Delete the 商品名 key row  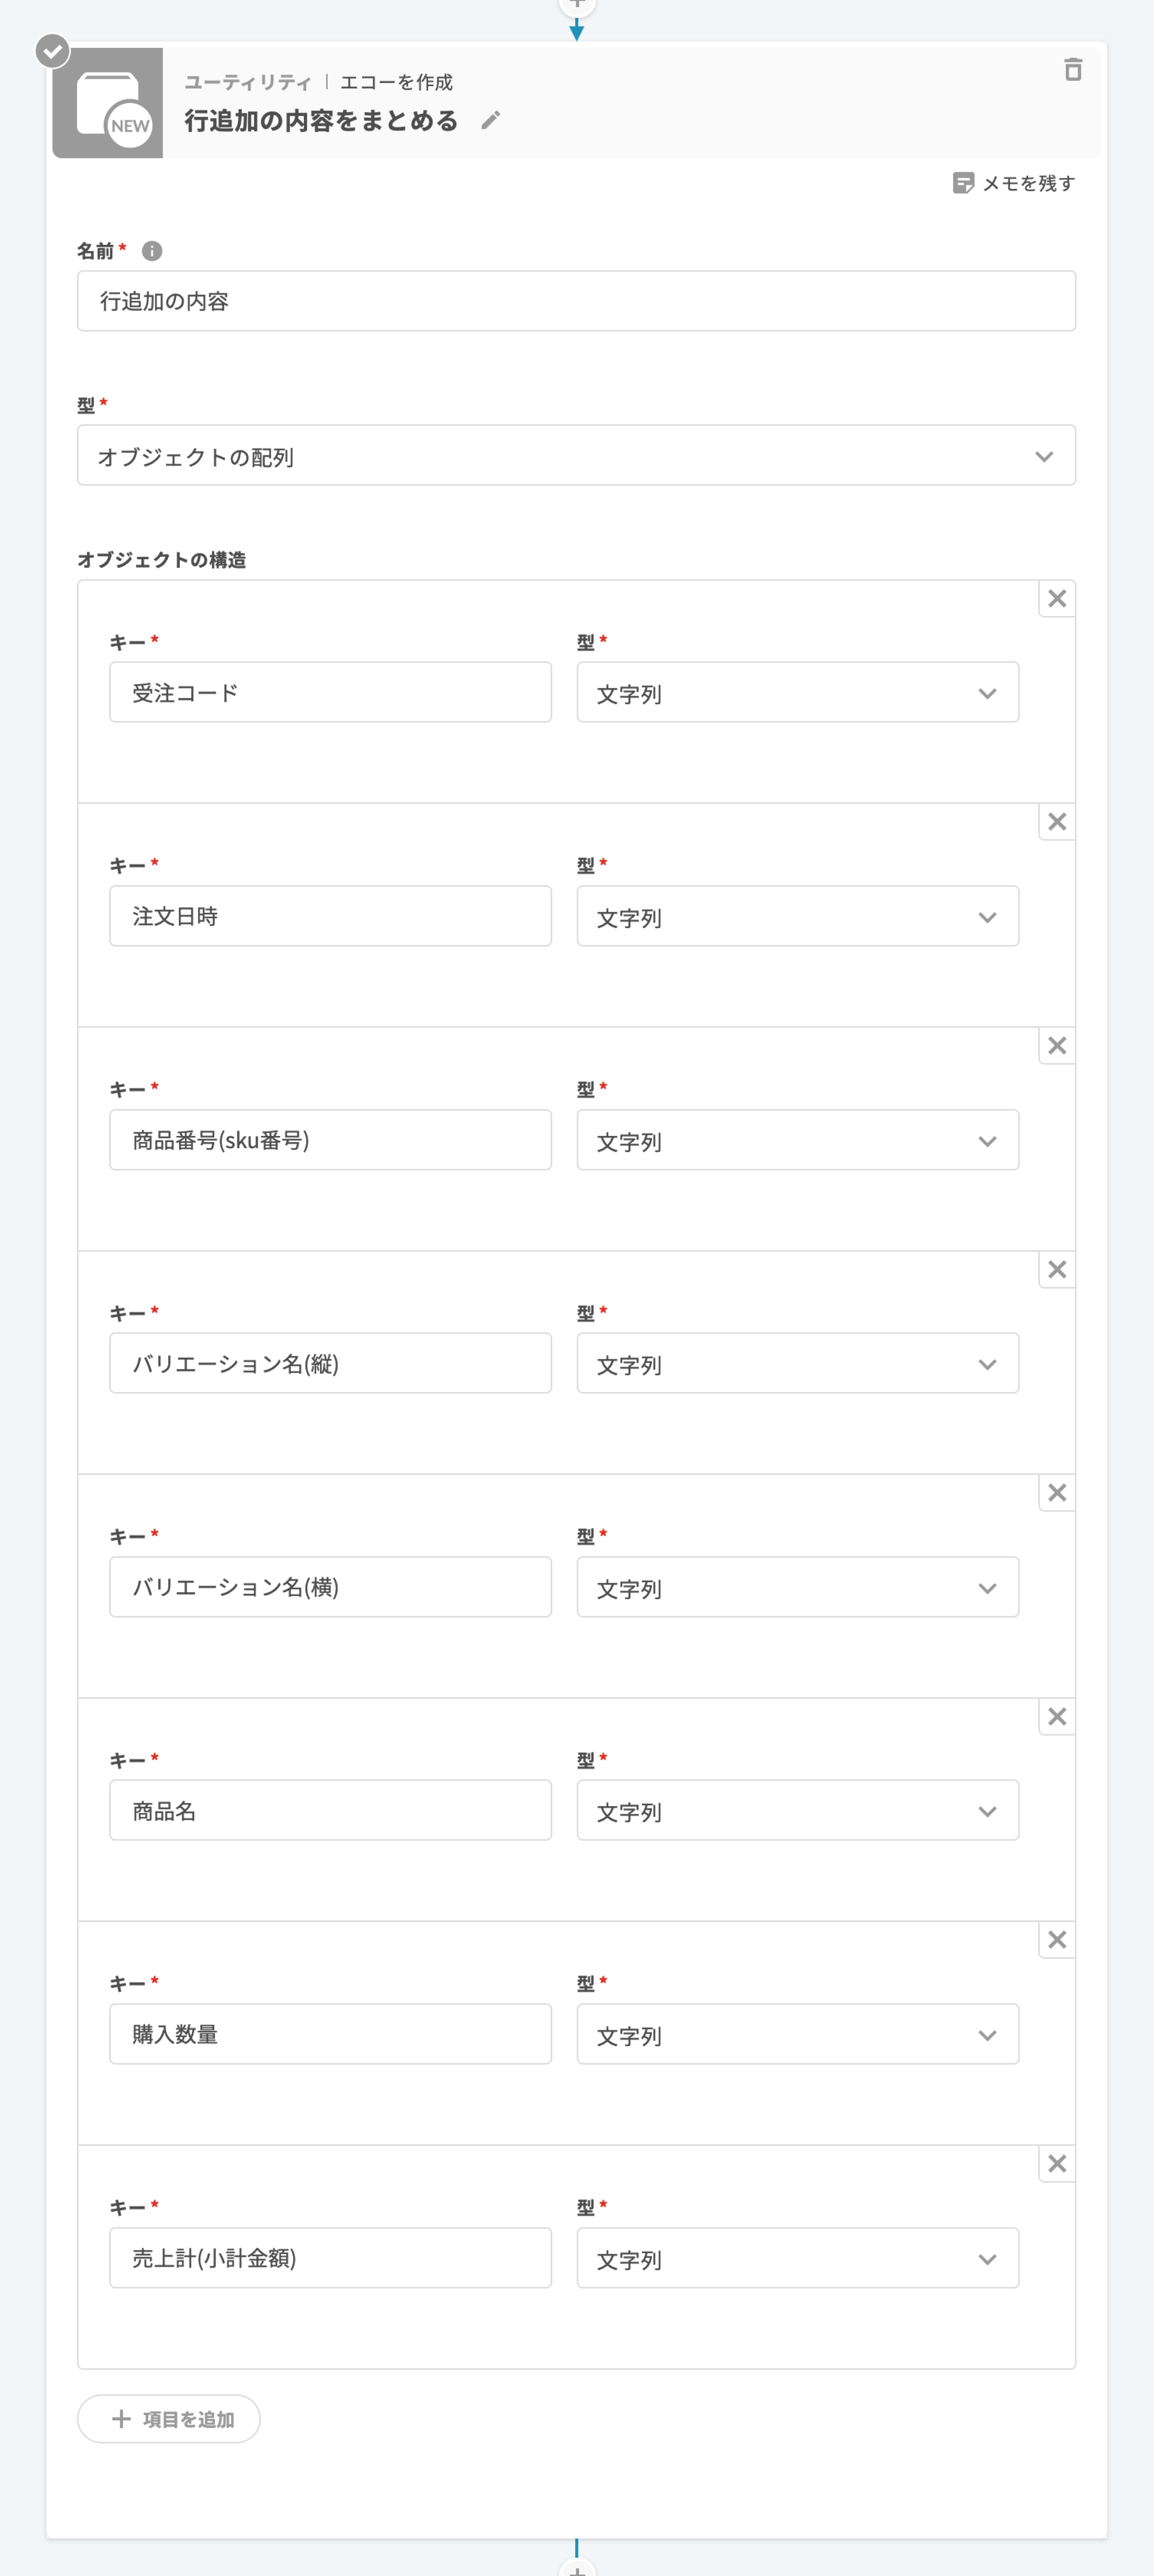[1057, 1717]
